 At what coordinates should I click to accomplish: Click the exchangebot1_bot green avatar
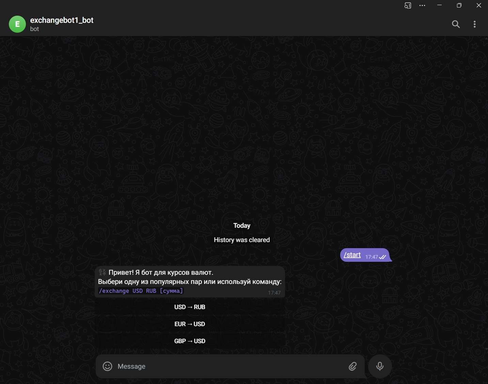pos(17,24)
